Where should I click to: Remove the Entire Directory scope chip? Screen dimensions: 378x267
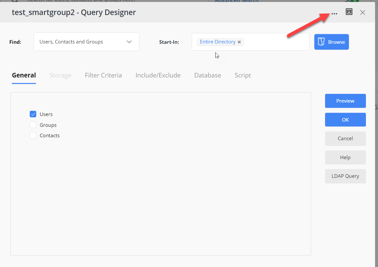(239, 42)
